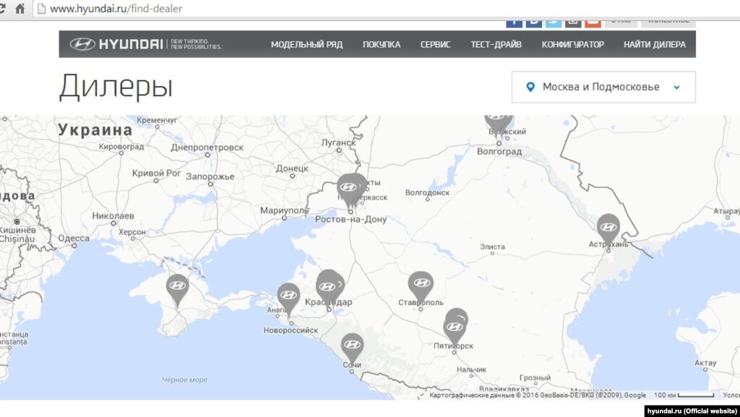The image size is (740, 417).
Task: Click the Донецк city label
Action: 292,168
